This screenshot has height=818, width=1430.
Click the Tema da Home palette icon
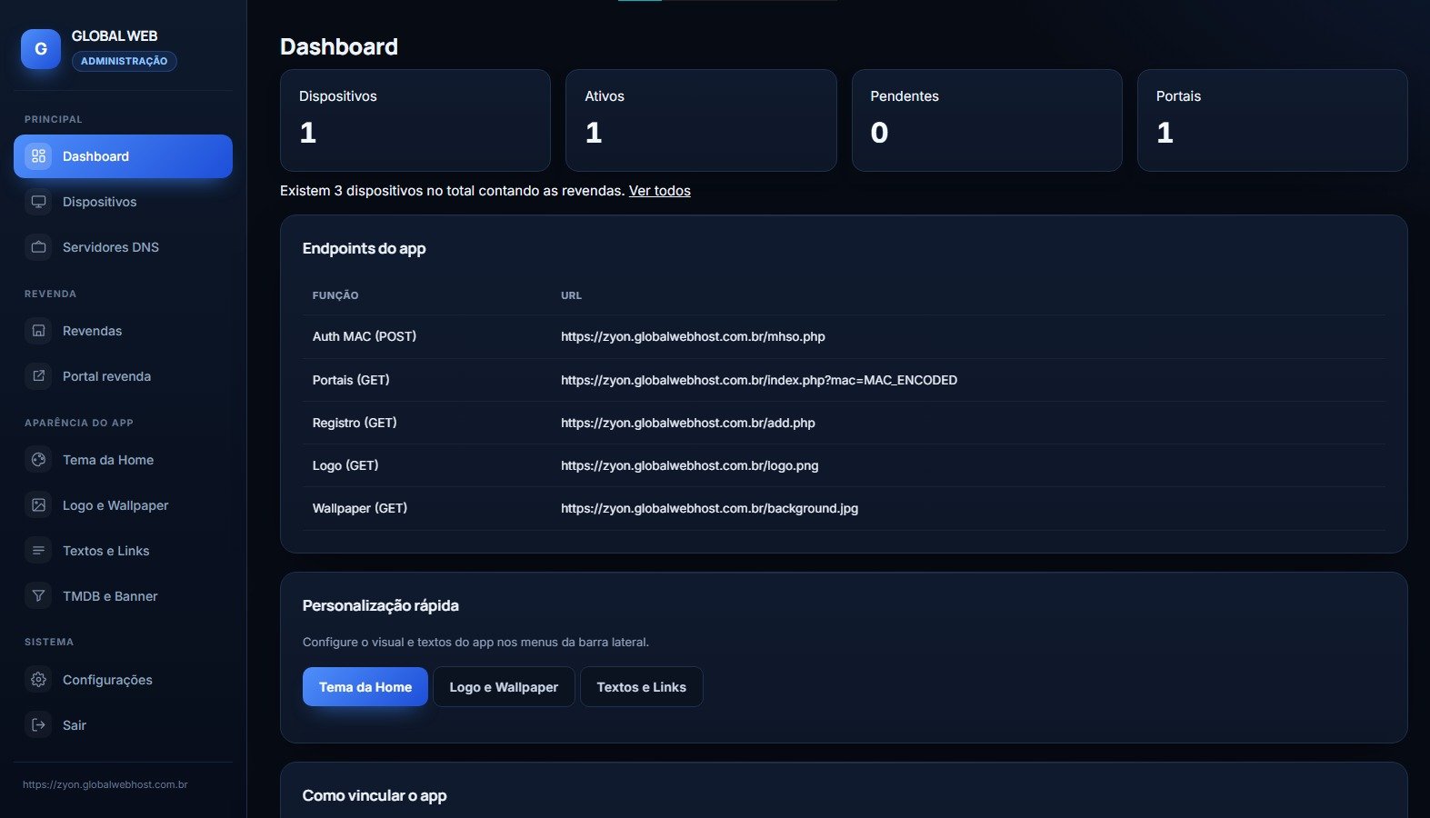coord(38,460)
